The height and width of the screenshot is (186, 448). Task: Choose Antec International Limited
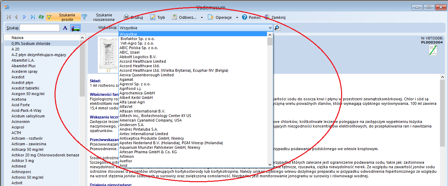tap(193, 134)
